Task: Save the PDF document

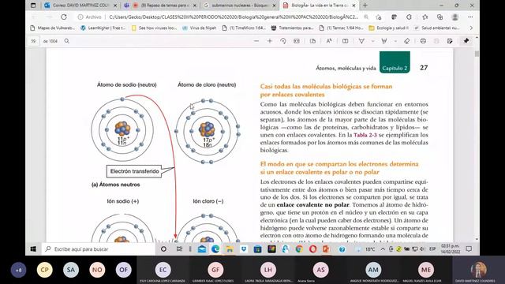Action: pos(436,41)
